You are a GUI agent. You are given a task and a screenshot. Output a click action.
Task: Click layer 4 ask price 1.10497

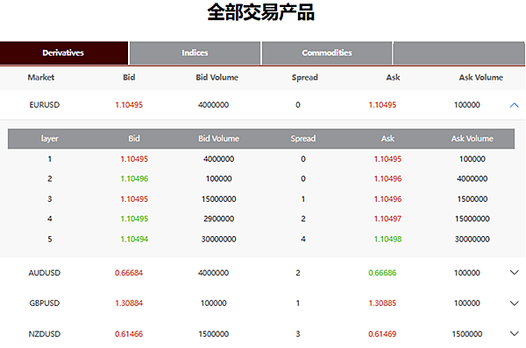point(387,219)
